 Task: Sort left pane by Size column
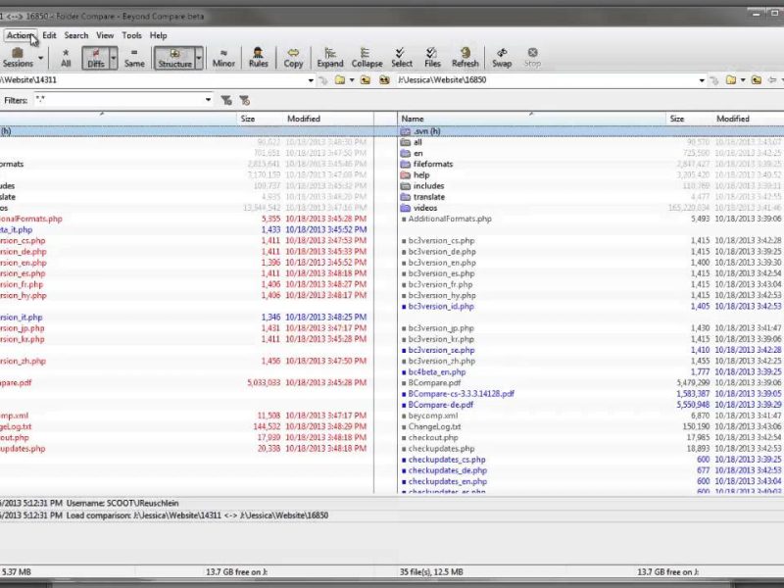pos(259,119)
